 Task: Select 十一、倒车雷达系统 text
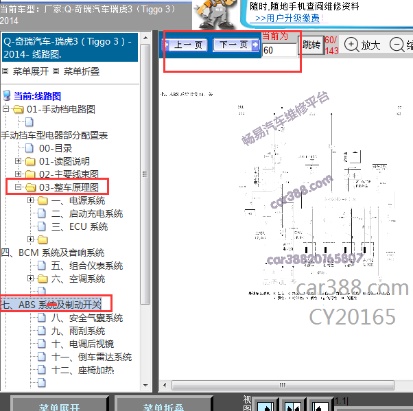[x=92, y=357]
